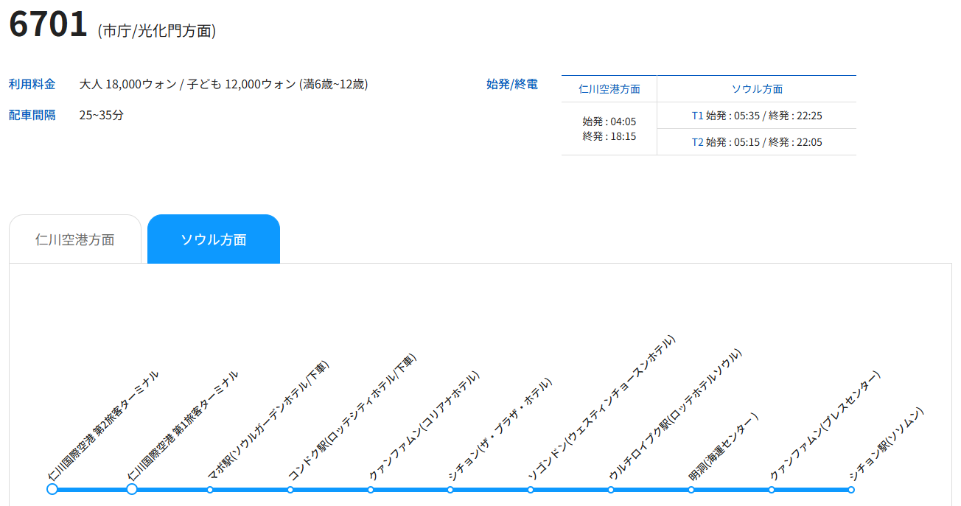Click the クァンファムン(プレスセンター) stop dot
This screenshot has width=961, height=506.
[772, 490]
